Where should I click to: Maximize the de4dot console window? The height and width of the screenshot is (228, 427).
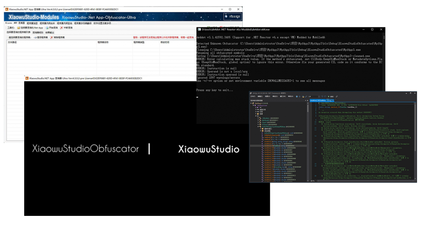[372, 30]
